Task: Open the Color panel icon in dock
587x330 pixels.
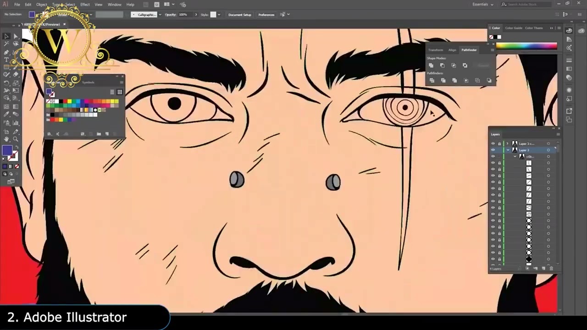Action: point(569,31)
